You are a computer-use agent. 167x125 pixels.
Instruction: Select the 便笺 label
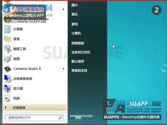tap(16, 39)
